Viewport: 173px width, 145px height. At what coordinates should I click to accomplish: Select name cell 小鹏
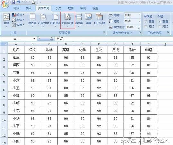coord(16,134)
